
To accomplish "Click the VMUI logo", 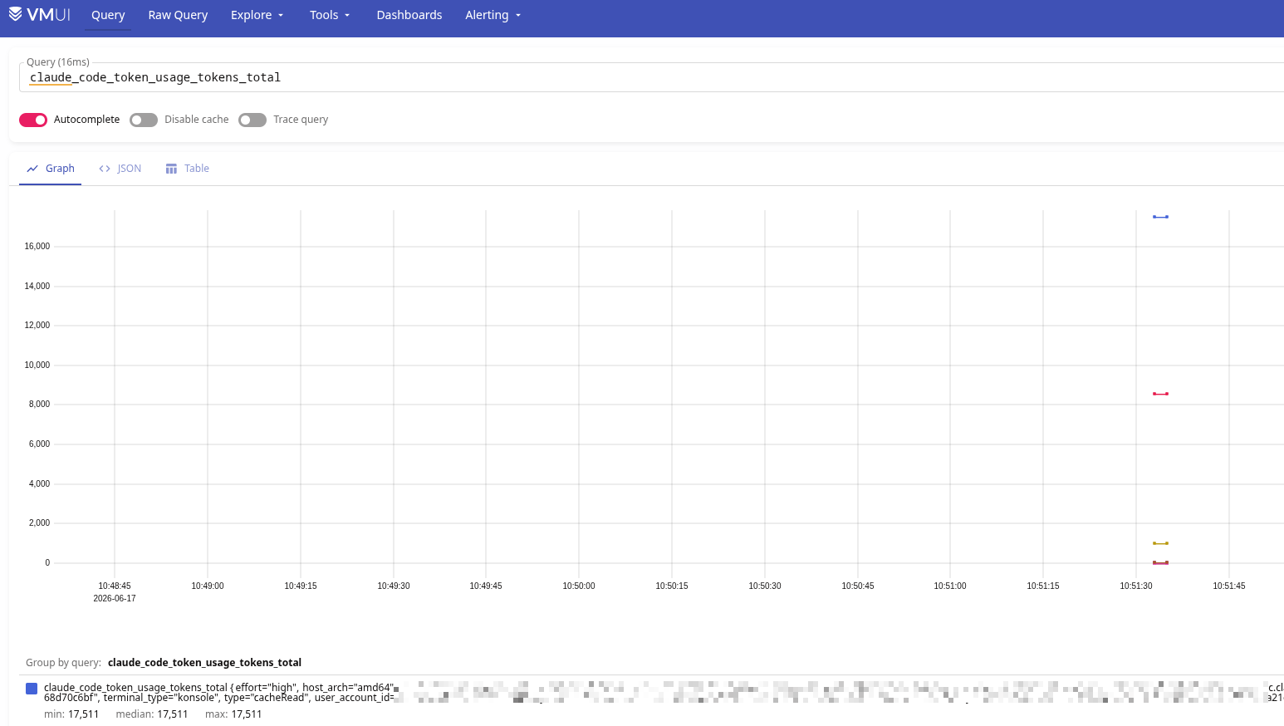I will point(39,15).
